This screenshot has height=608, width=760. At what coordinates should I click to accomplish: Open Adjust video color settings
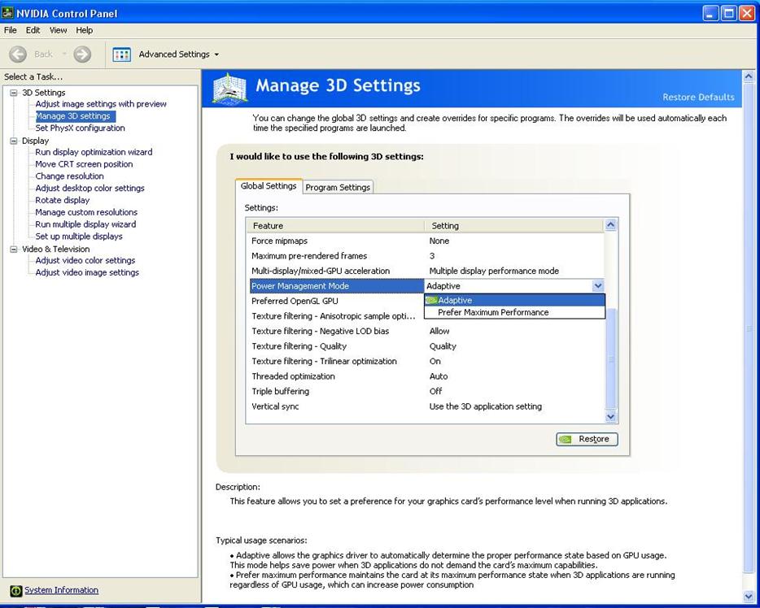pos(85,260)
